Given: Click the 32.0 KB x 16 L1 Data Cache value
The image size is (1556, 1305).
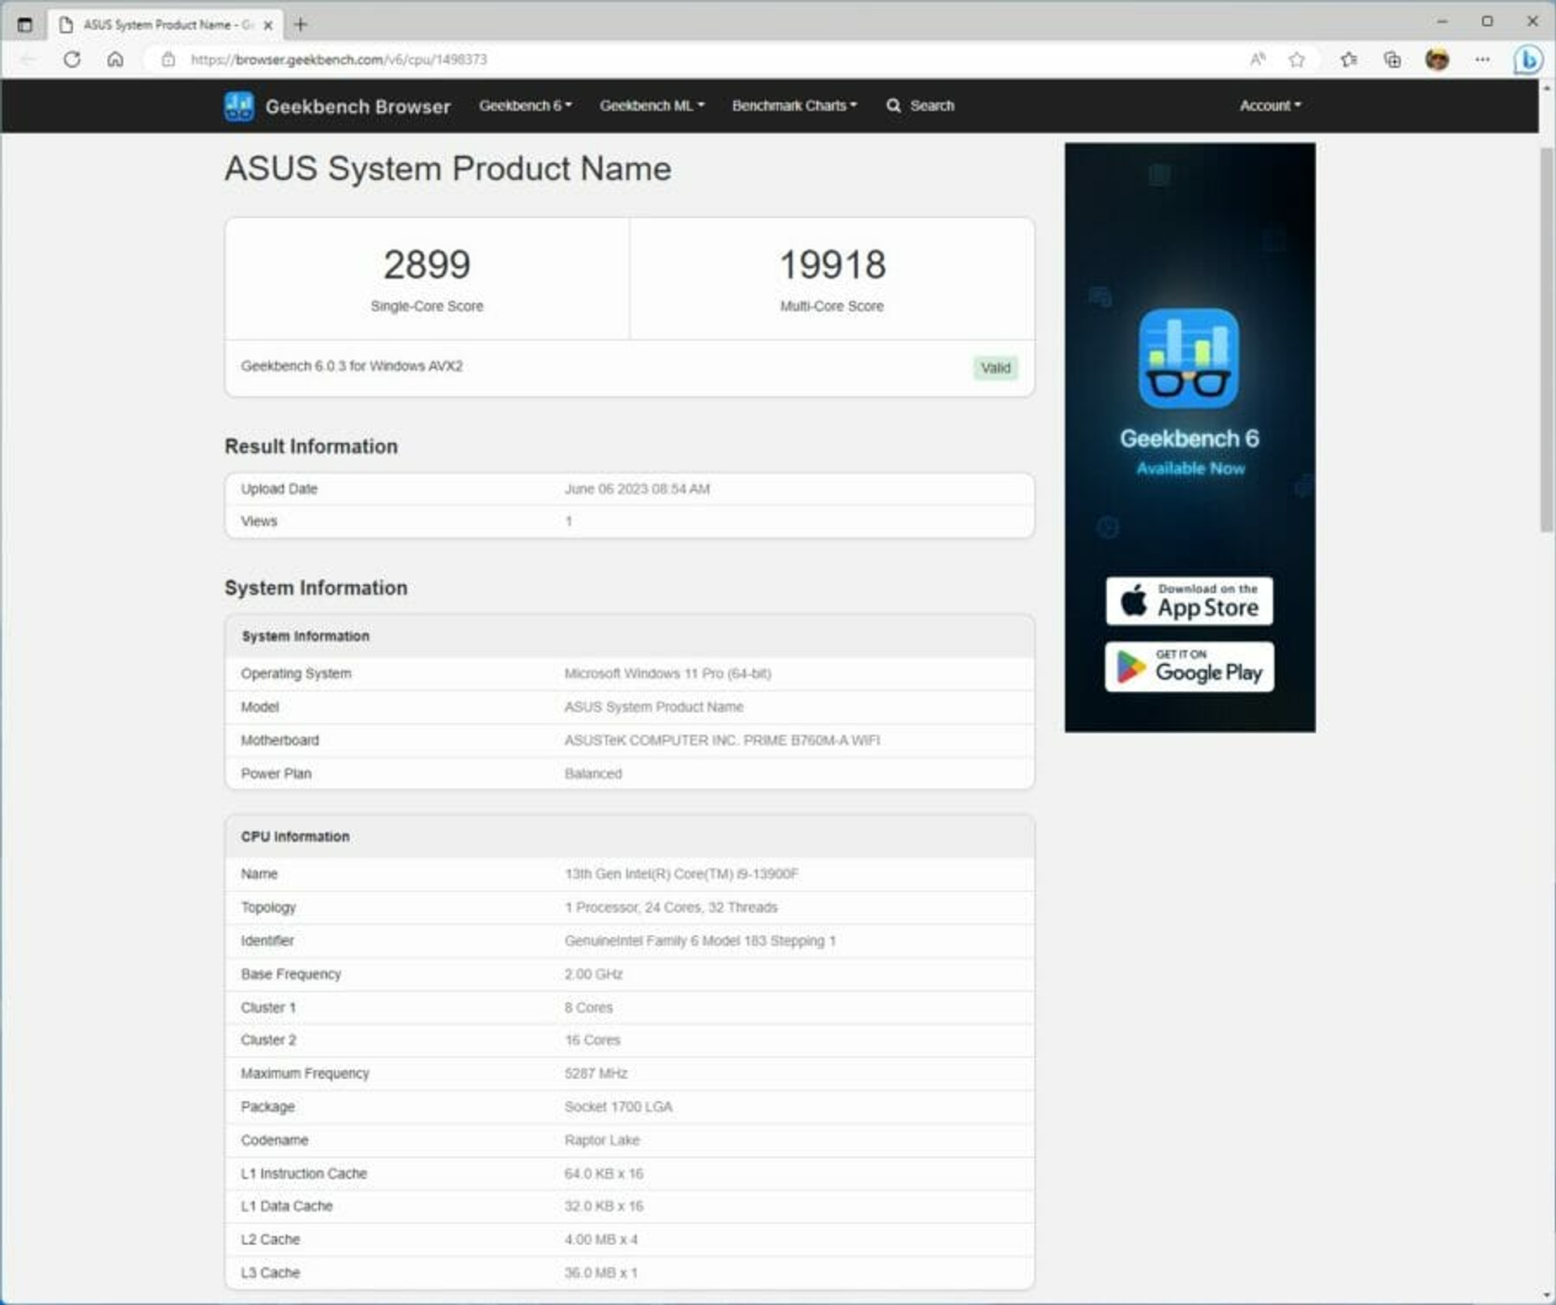Looking at the screenshot, I should 604,1206.
